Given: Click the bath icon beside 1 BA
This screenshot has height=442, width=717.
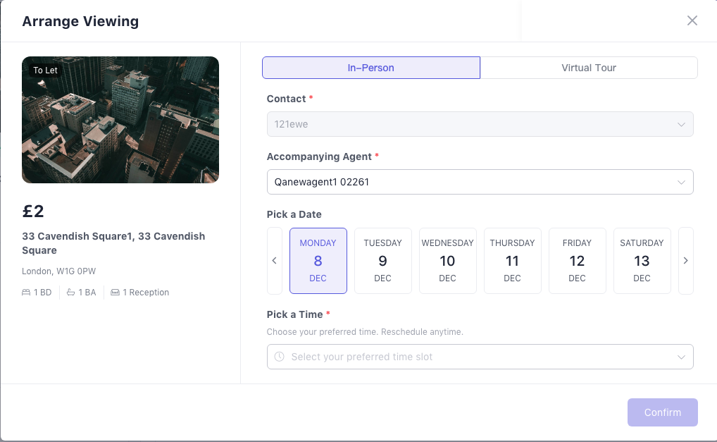Looking at the screenshot, I should pyautogui.click(x=71, y=293).
